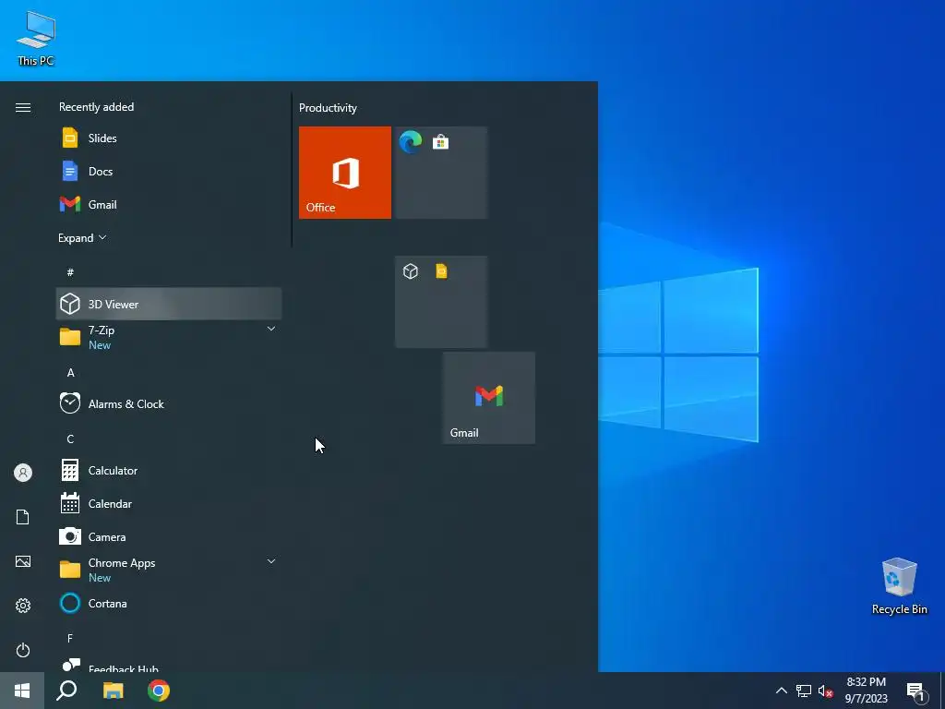Open File Explorer from taskbar

113,691
